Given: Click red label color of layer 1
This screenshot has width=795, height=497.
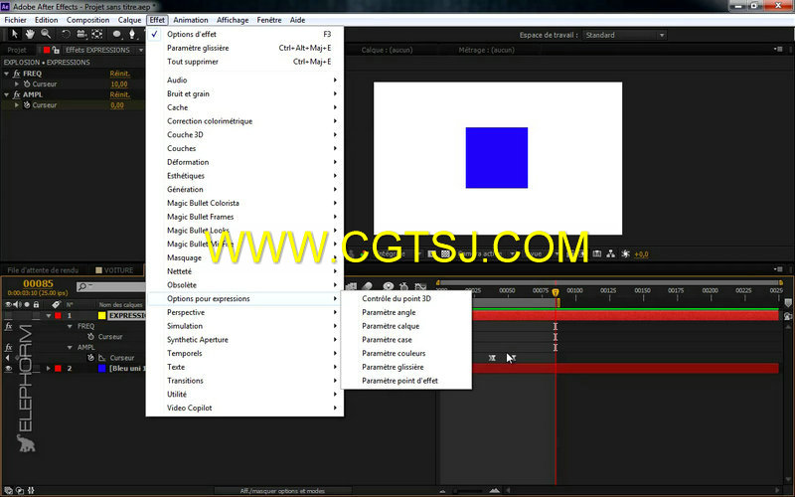Looking at the screenshot, I should pos(58,315).
